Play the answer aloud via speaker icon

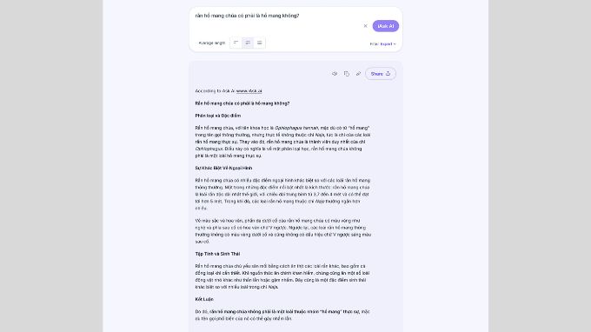[335, 74]
